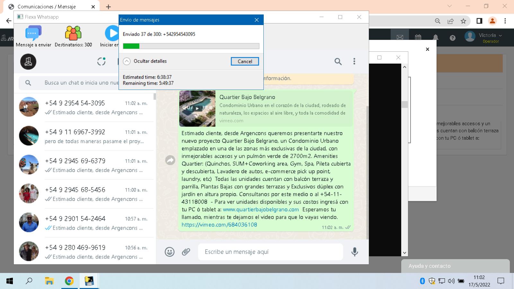
Task: Click the conversation pane scrollbar
Action: pyautogui.click(x=368, y=172)
